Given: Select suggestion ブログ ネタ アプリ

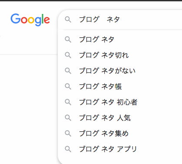Looking at the screenshot, I should pyautogui.click(x=120, y=149).
